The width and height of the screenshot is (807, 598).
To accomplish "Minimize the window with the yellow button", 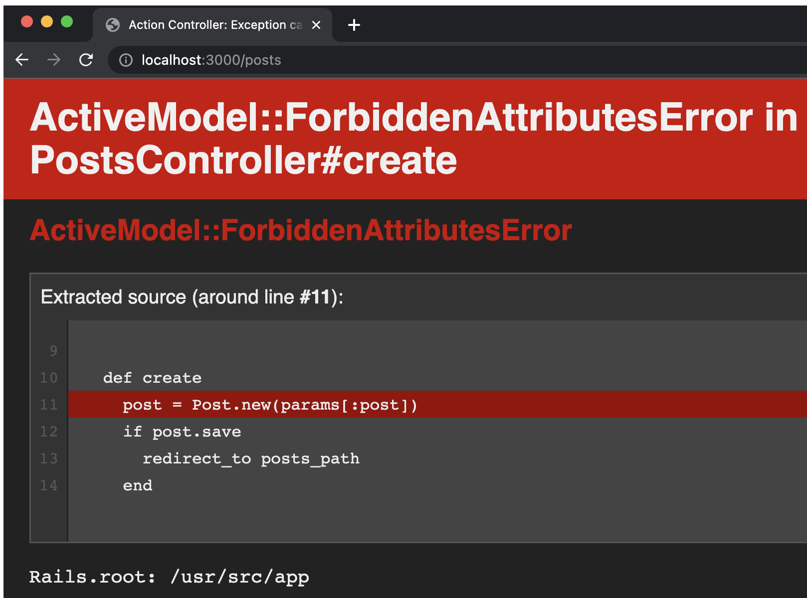I will (x=47, y=21).
